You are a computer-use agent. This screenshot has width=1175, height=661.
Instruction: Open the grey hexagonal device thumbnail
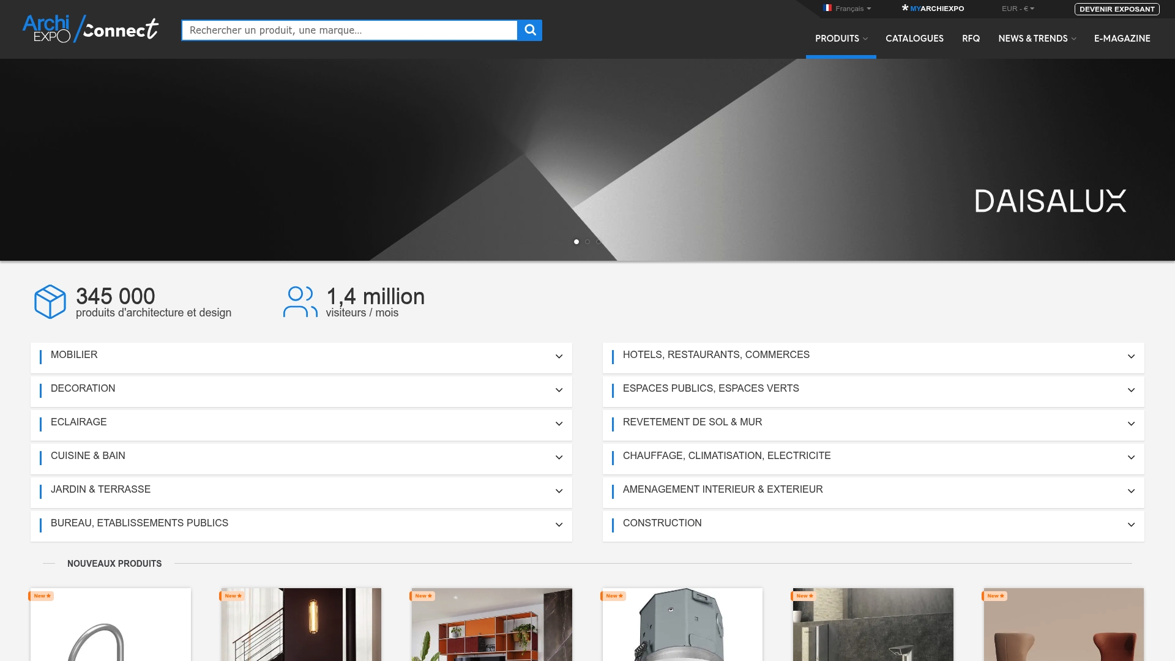682,624
